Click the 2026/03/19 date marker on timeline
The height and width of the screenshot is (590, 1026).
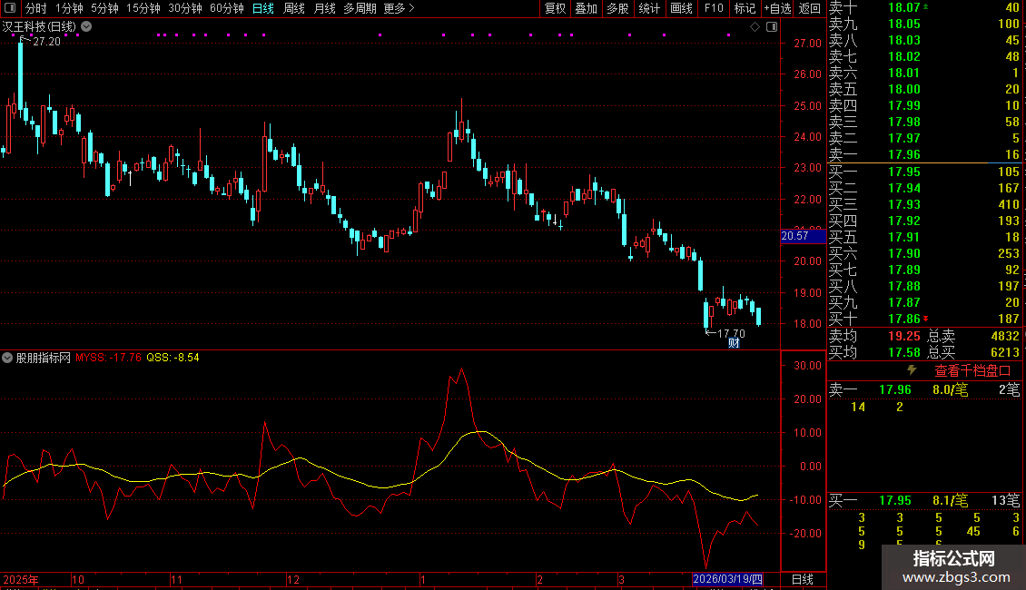click(x=727, y=579)
